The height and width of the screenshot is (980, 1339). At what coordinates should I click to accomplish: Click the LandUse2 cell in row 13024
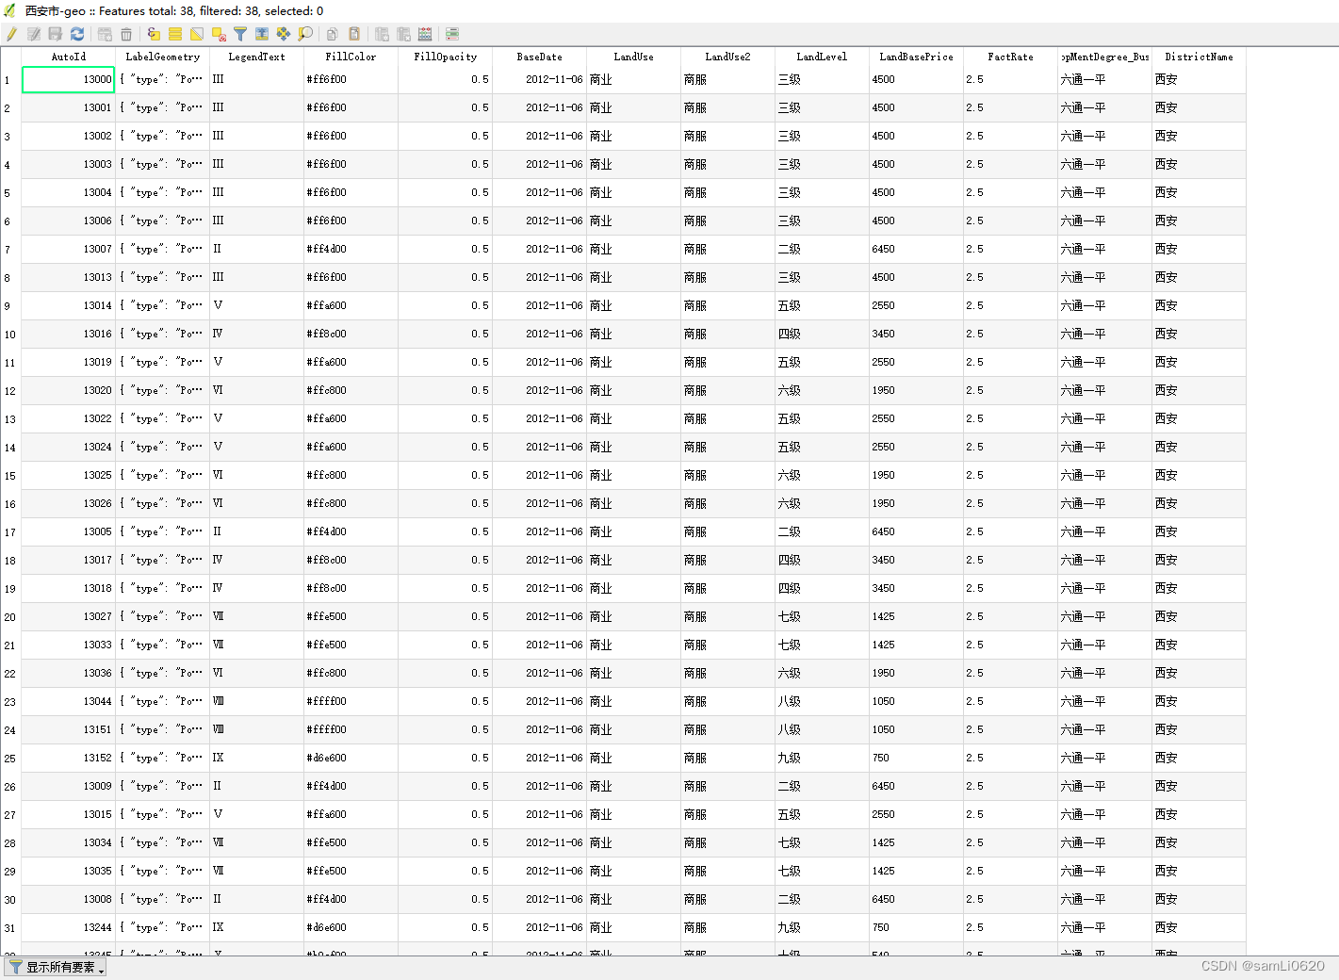(x=727, y=447)
